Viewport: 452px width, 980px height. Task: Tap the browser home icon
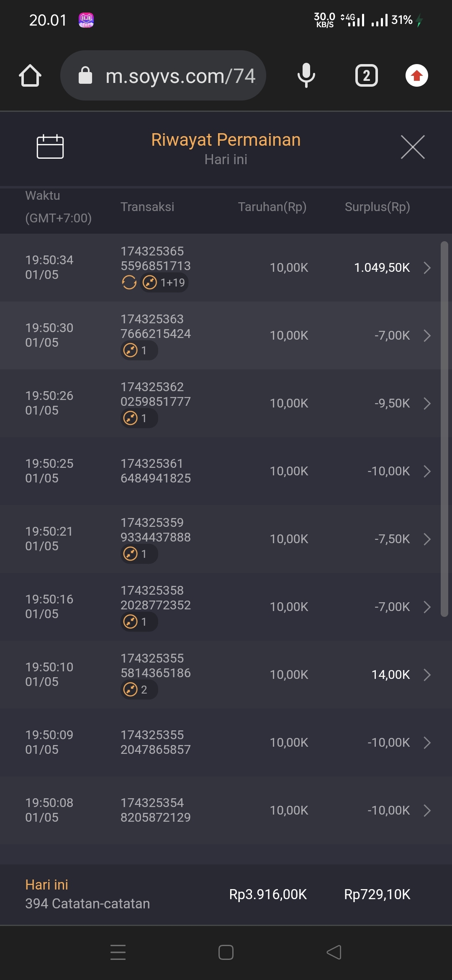(x=30, y=76)
